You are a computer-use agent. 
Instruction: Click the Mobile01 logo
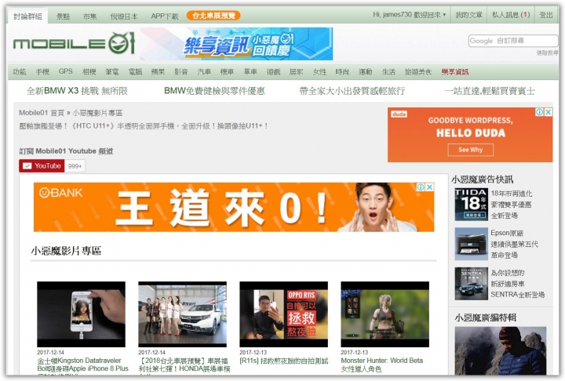75,44
